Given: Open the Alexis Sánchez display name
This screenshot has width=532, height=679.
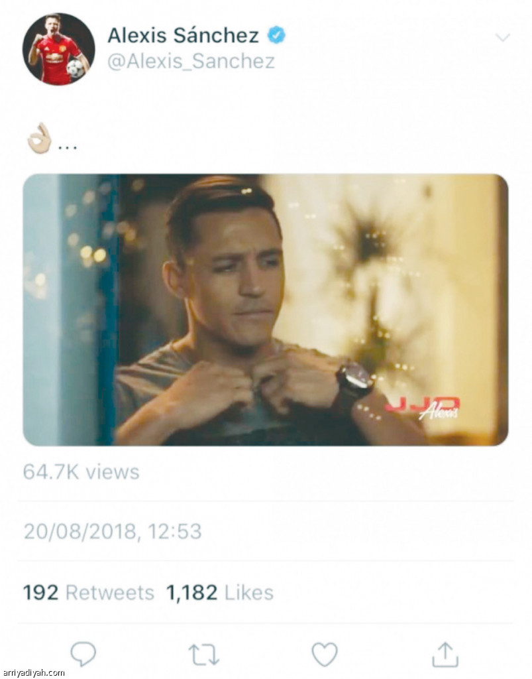Looking at the screenshot, I should (183, 35).
